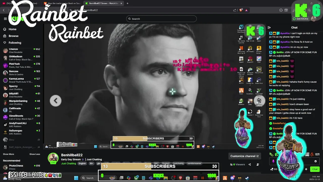Image resolution: width=323 pixels, height=182 pixels.
Task: Click the chat message input box
Action: pyautogui.click(x=294, y=161)
